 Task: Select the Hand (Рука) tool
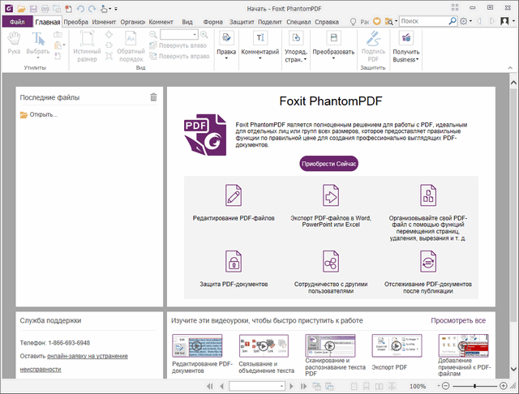point(14,42)
